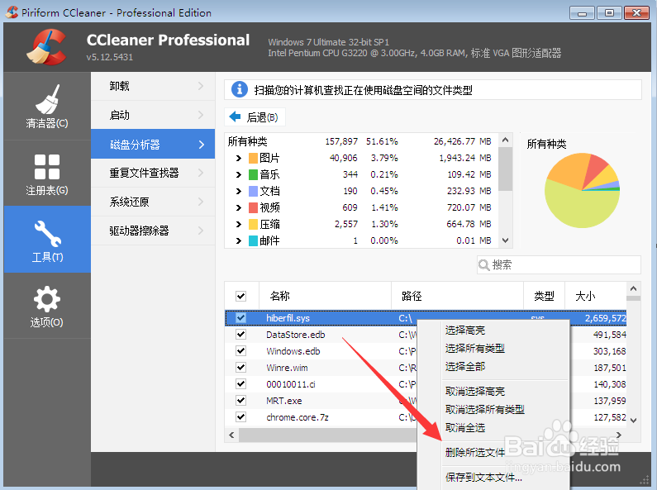
Task: Uncheck the hiberfil.sys checkbox
Action: point(241,318)
